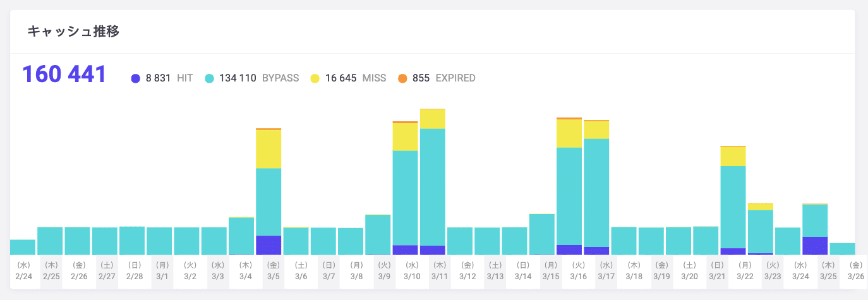Screen dimensions: 868x300
Task: Click the キャッシュ推移 panel title
Action: [x=73, y=32]
